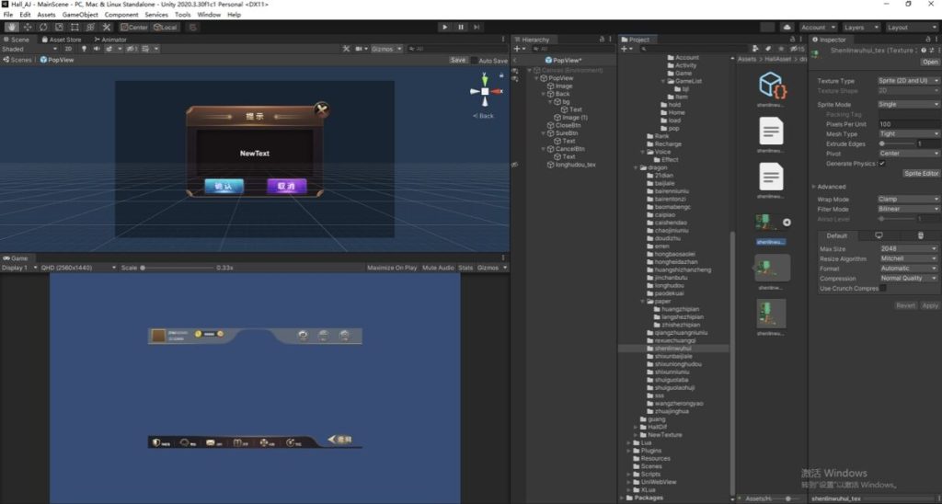The height and width of the screenshot is (504, 942).
Task: Check Use Crunch Compression box
Action: [882, 288]
